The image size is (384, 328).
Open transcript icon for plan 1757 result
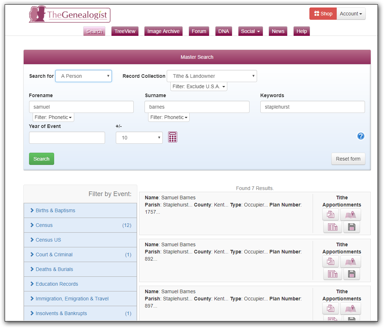pos(331,215)
